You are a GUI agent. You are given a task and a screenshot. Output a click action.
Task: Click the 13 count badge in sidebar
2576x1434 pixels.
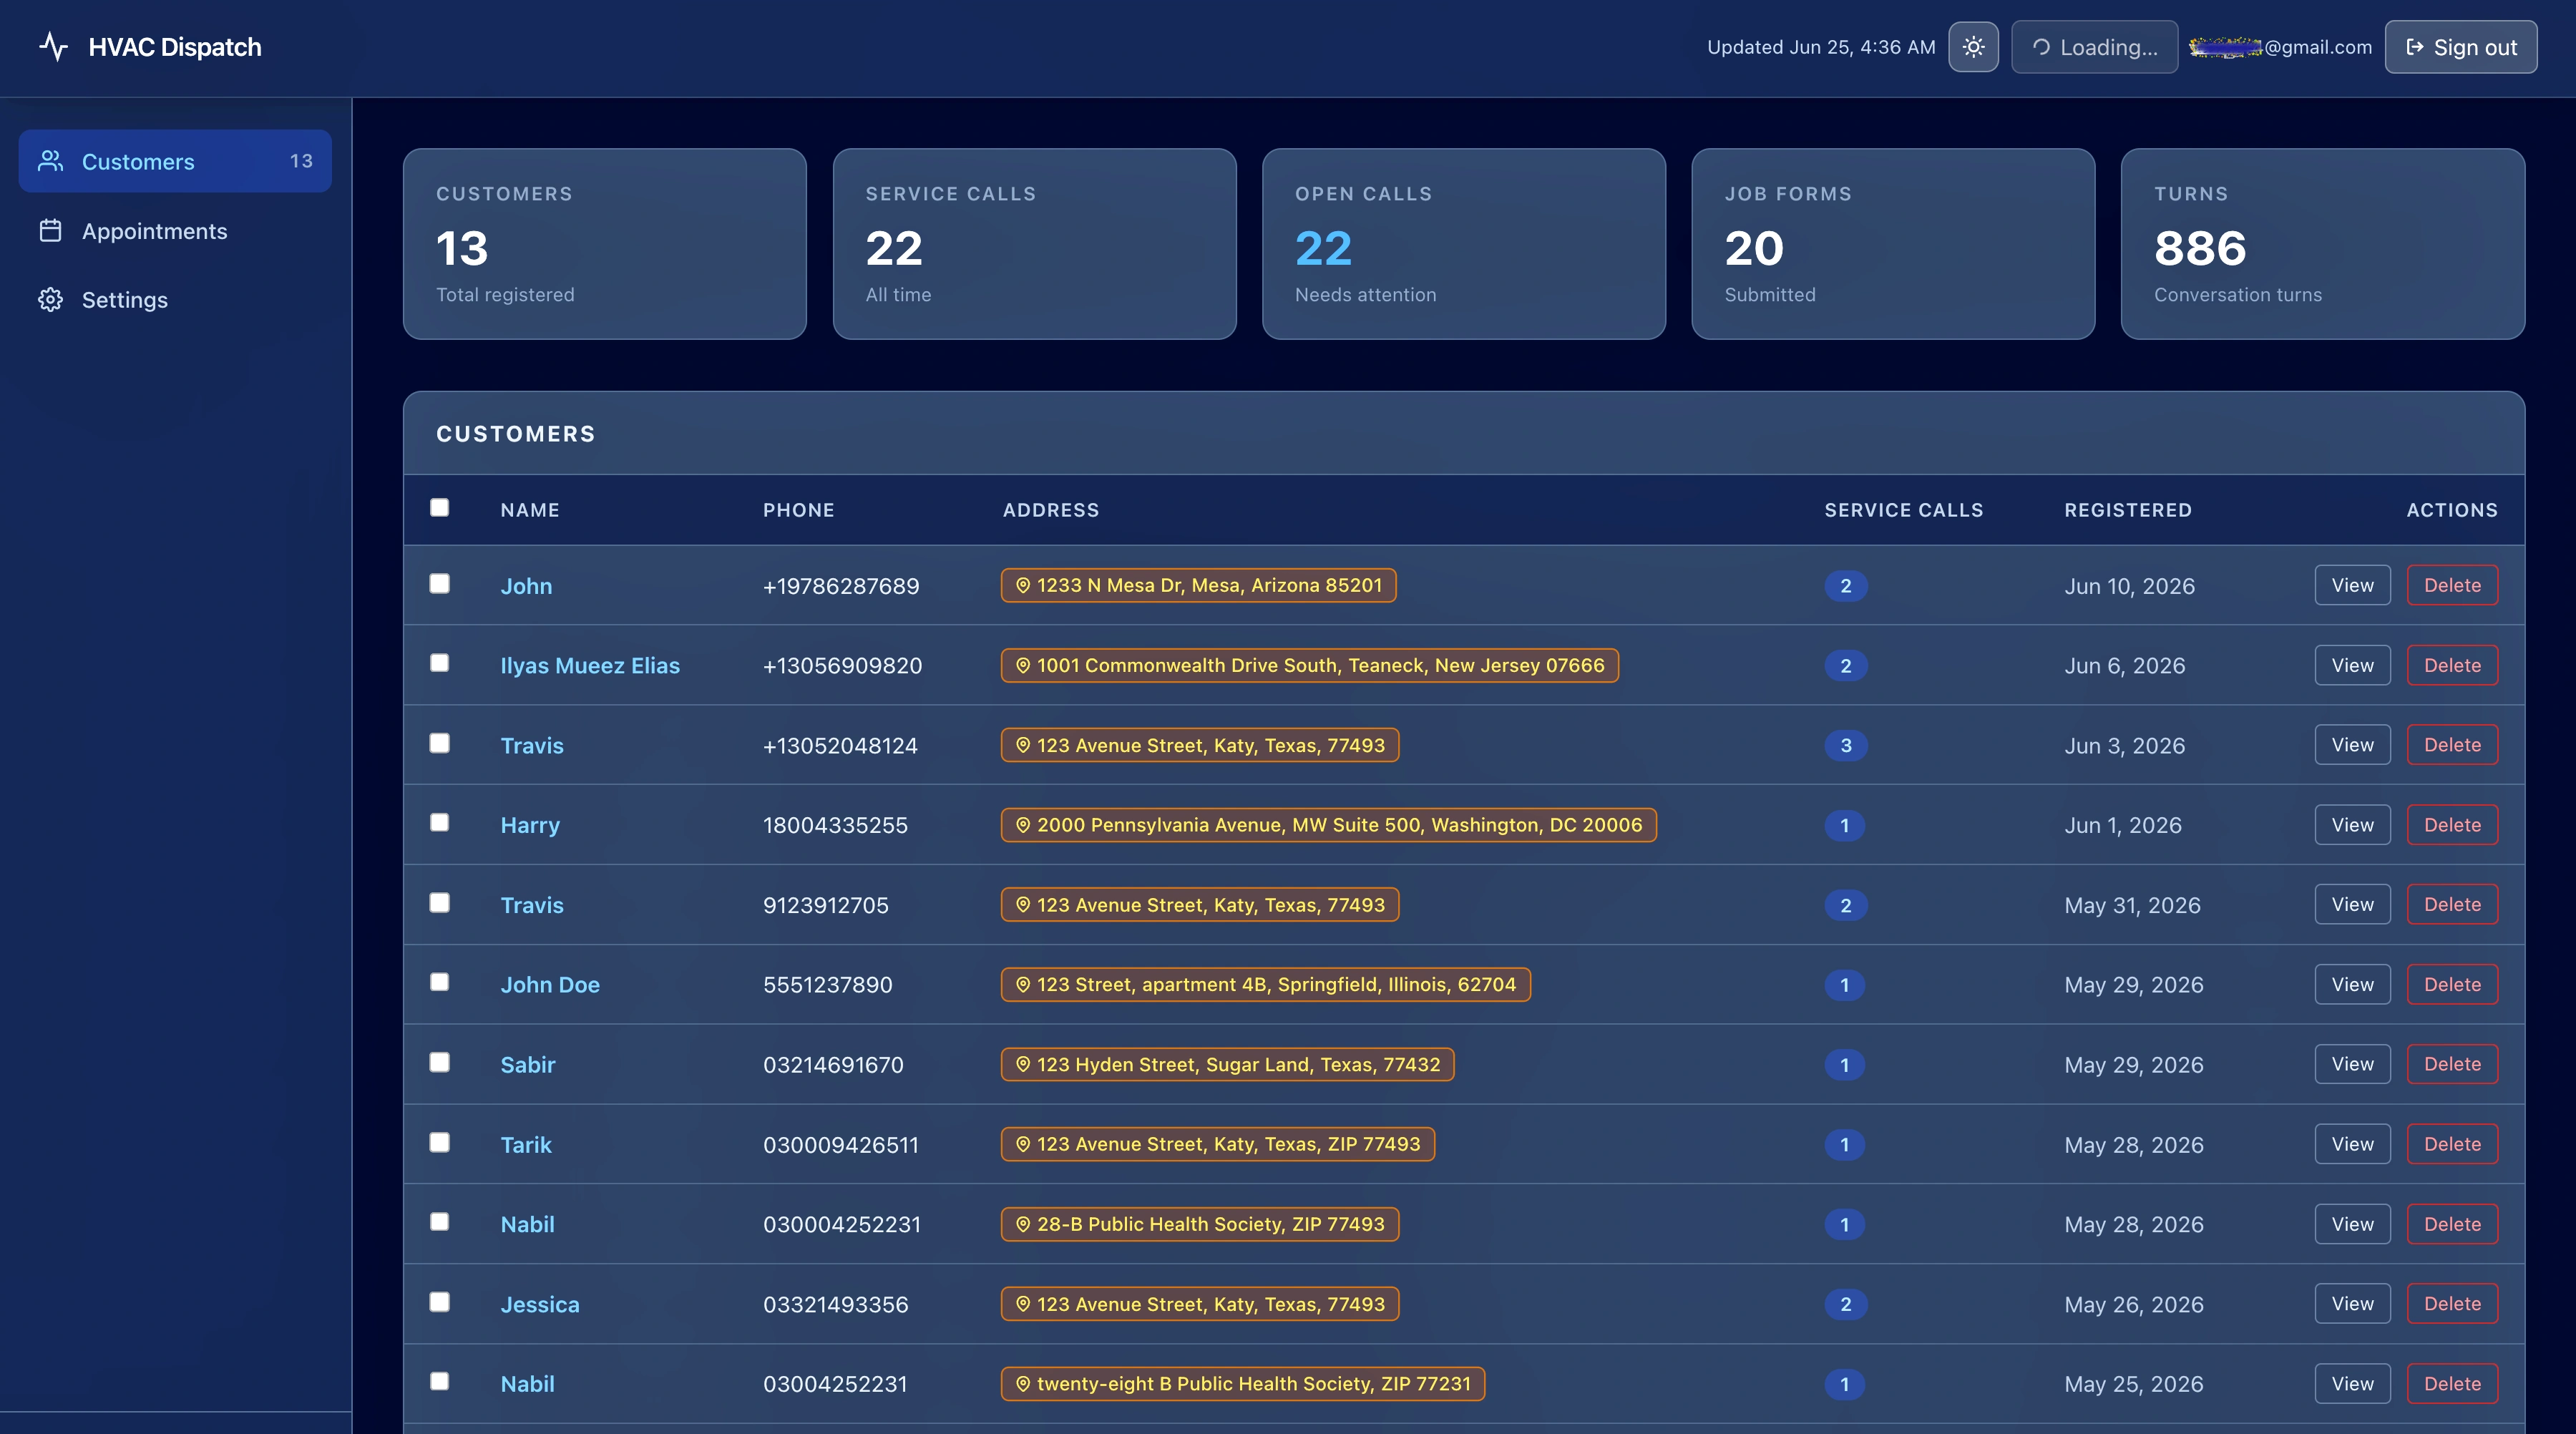point(301,161)
